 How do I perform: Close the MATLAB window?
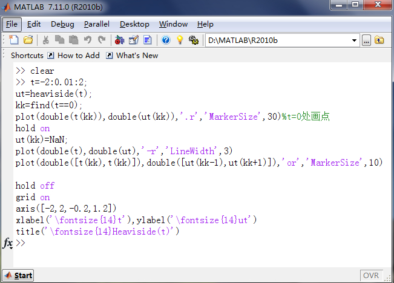[x=378, y=5]
